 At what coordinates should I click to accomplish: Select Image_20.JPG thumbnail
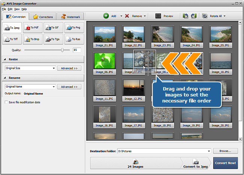coord(221,117)
